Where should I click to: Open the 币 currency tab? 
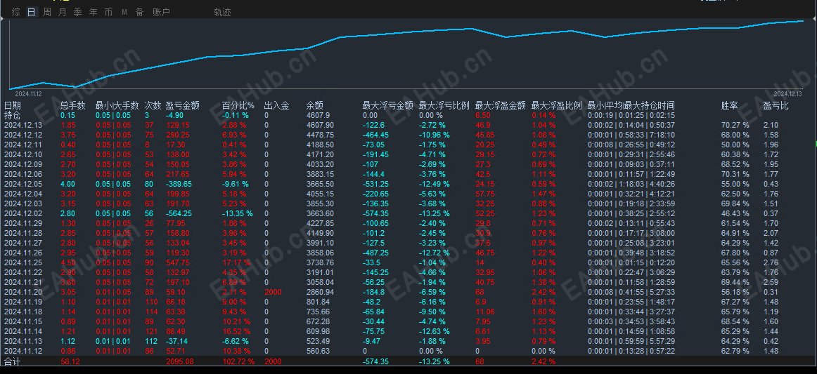pyautogui.click(x=108, y=12)
